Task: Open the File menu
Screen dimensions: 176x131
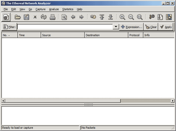Action: point(6,9)
